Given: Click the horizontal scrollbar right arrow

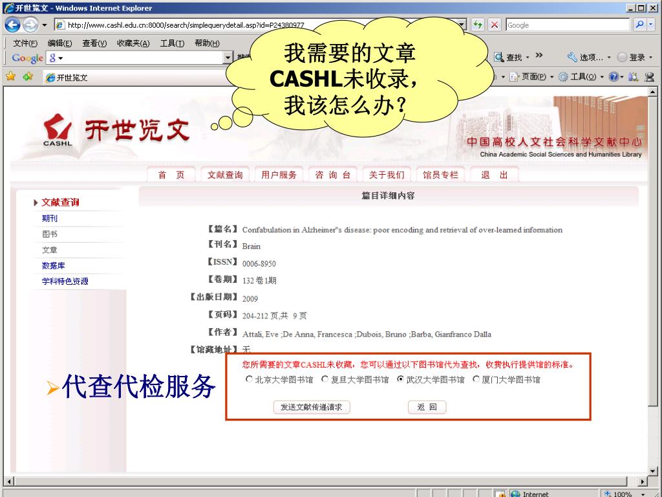Looking at the screenshot, I should click(x=642, y=481).
